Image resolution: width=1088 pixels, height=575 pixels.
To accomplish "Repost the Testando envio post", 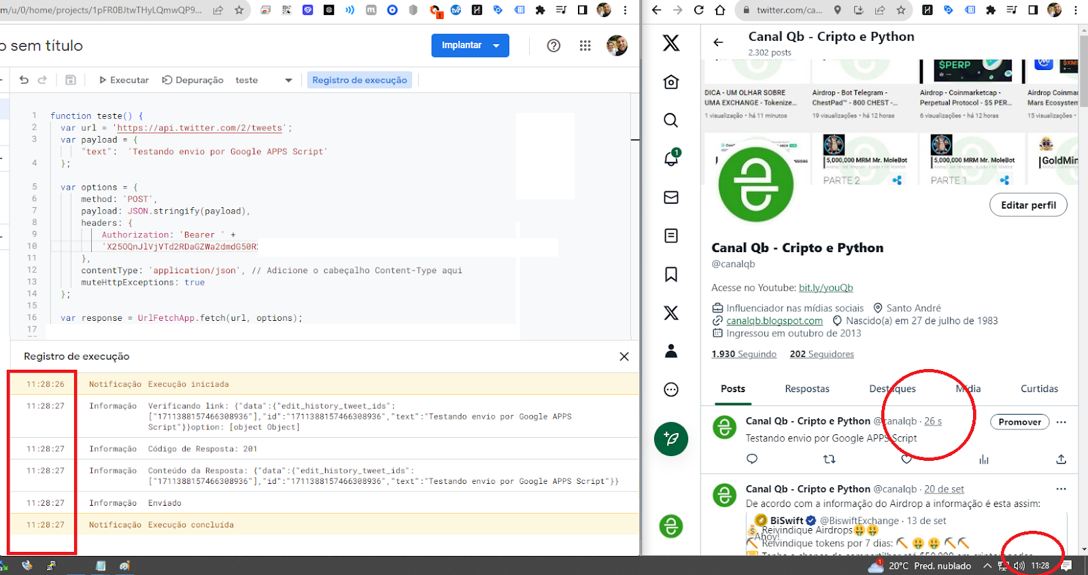I will 829,459.
